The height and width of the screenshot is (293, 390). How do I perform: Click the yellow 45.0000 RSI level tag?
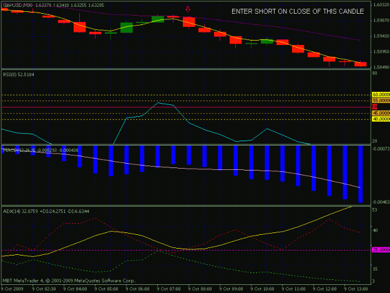[x=381, y=113]
